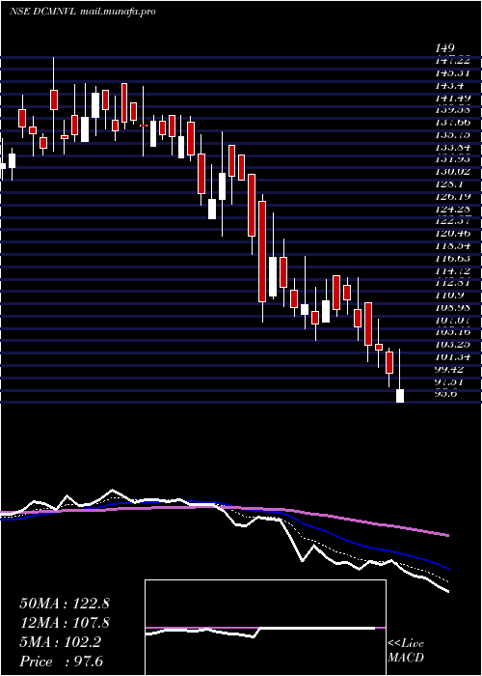Select the 12MA : 107.8 readout

65,623
